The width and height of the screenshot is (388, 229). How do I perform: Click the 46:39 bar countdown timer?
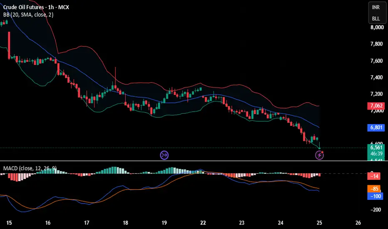tap(376, 154)
